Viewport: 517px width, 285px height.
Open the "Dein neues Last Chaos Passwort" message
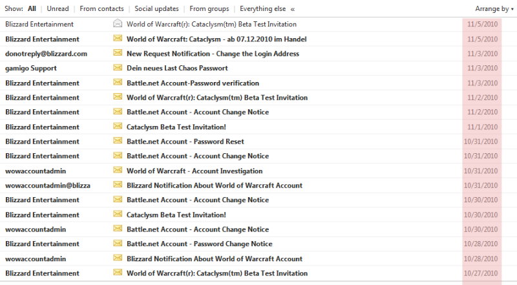(x=177, y=69)
